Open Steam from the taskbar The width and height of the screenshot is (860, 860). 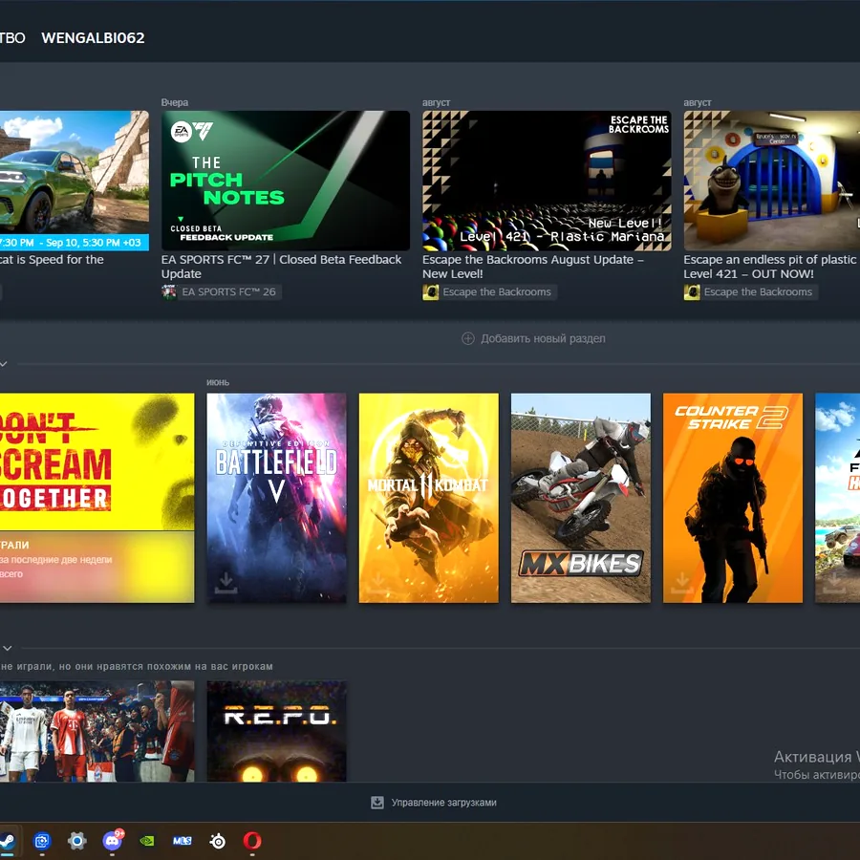[7, 840]
